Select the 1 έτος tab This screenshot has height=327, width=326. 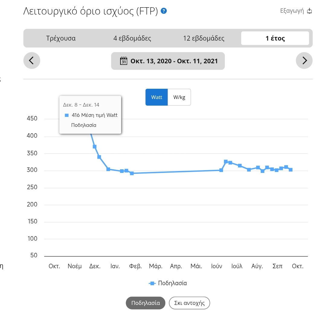(275, 38)
